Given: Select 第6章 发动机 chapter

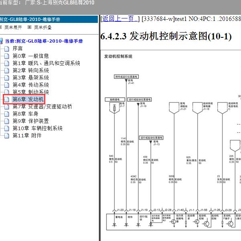Looking at the screenshot, I should [x=28, y=99].
